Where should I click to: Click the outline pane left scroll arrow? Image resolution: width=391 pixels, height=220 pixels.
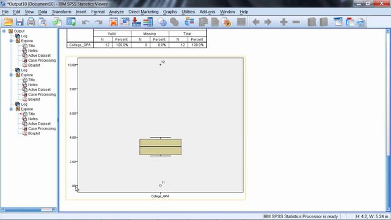click(x=2, y=209)
